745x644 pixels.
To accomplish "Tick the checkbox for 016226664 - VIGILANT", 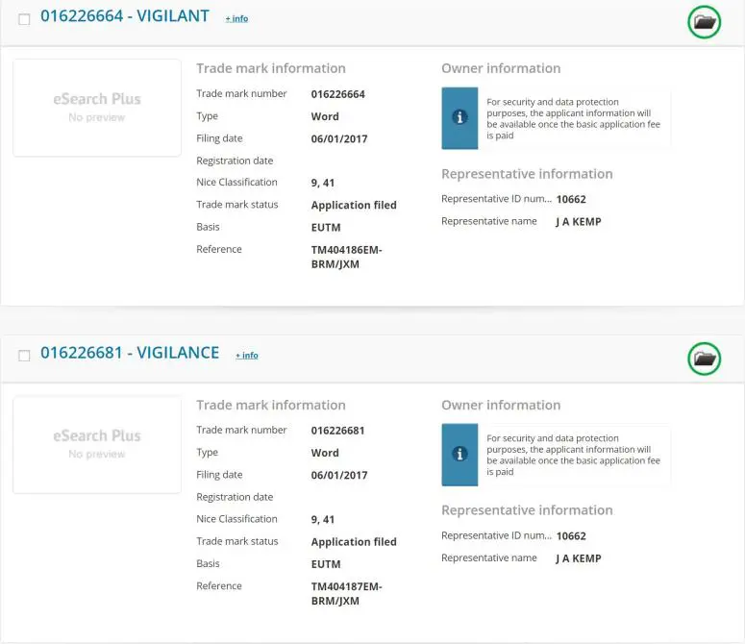I will tap(25, 19).
